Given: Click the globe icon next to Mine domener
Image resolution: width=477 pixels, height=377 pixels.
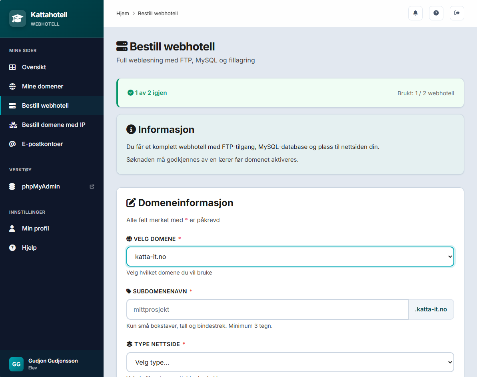Looking at the screenshot, I should [13, 86].
